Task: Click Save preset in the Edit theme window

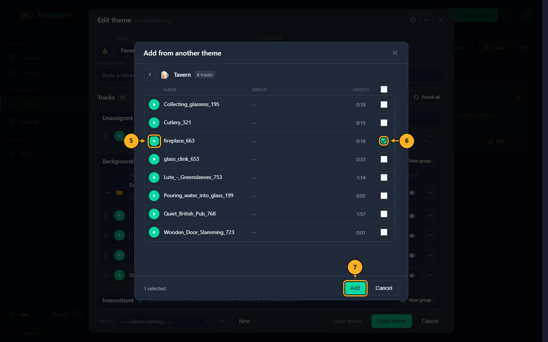Action: point(347,321)
